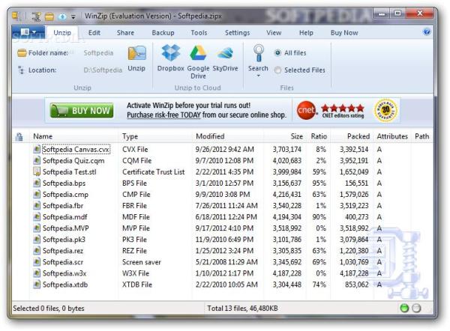Sort by the Path column header
450x331 pixels.
point(421,136)
